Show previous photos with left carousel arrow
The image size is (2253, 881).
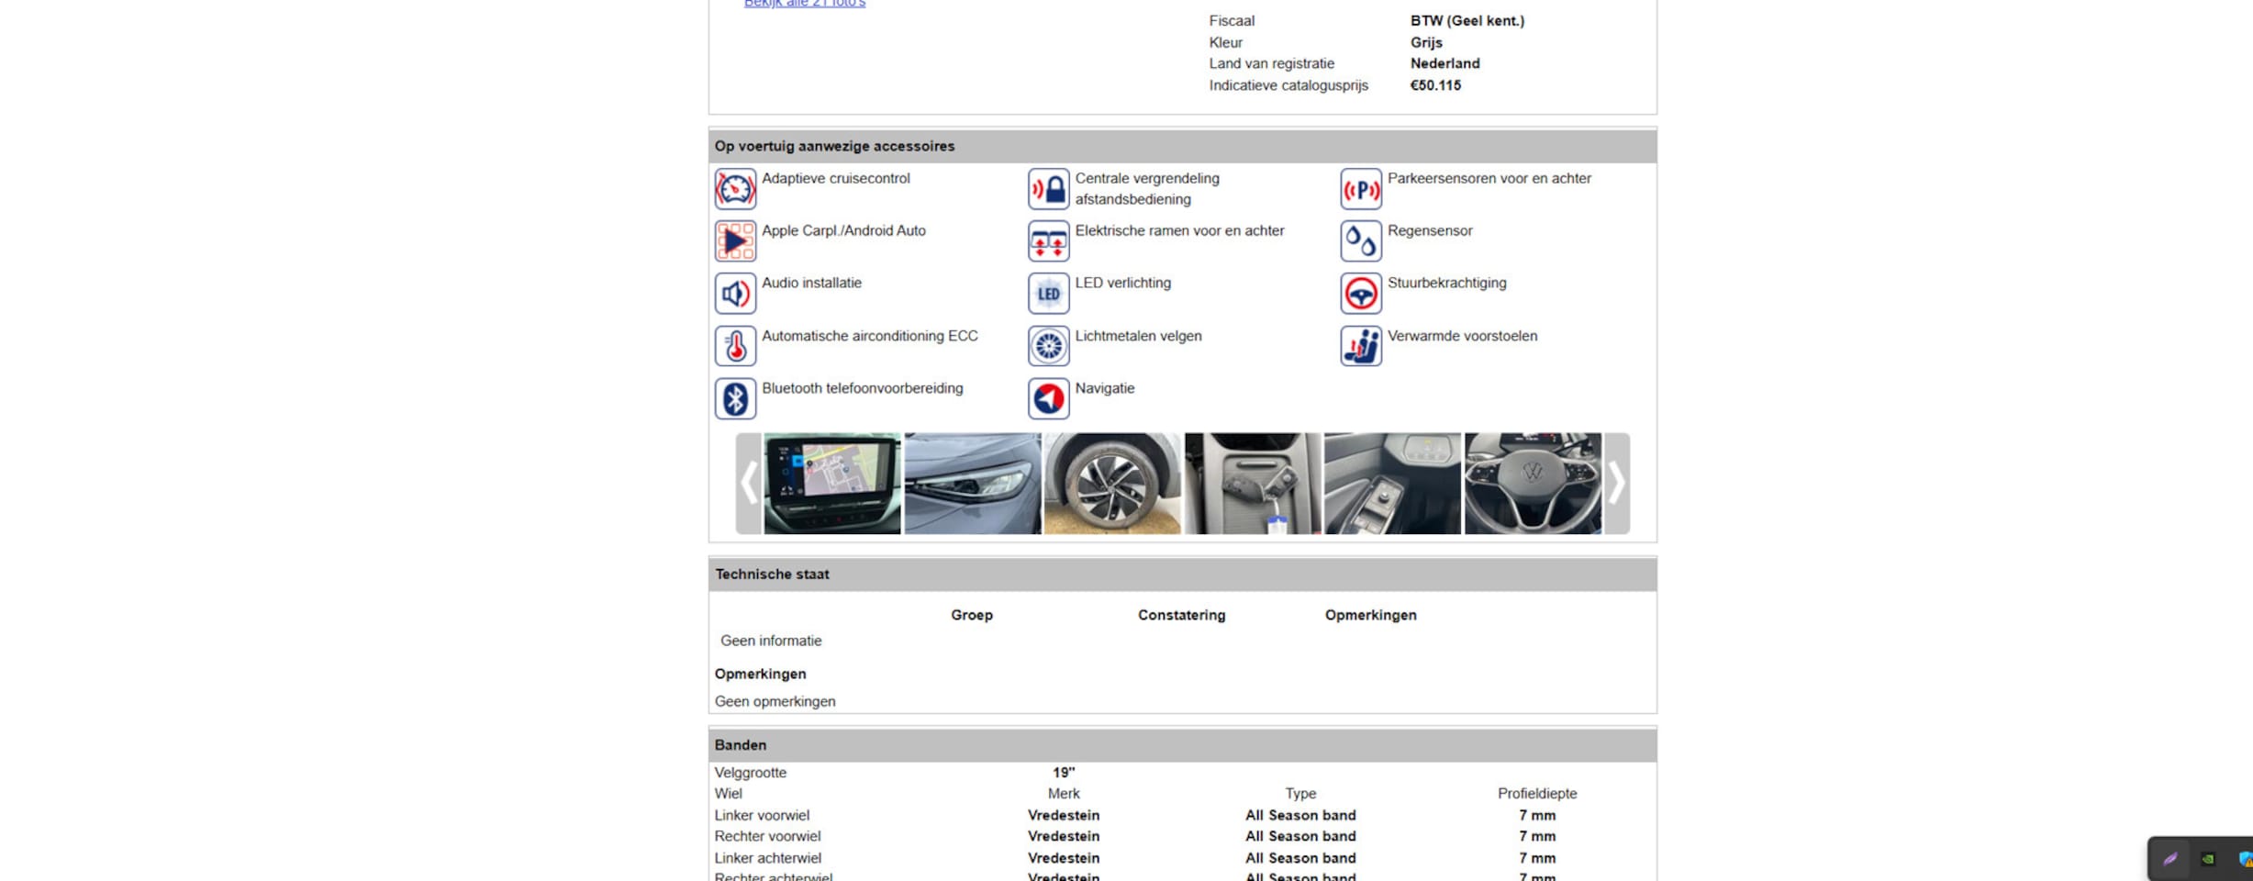coord(749,484)
